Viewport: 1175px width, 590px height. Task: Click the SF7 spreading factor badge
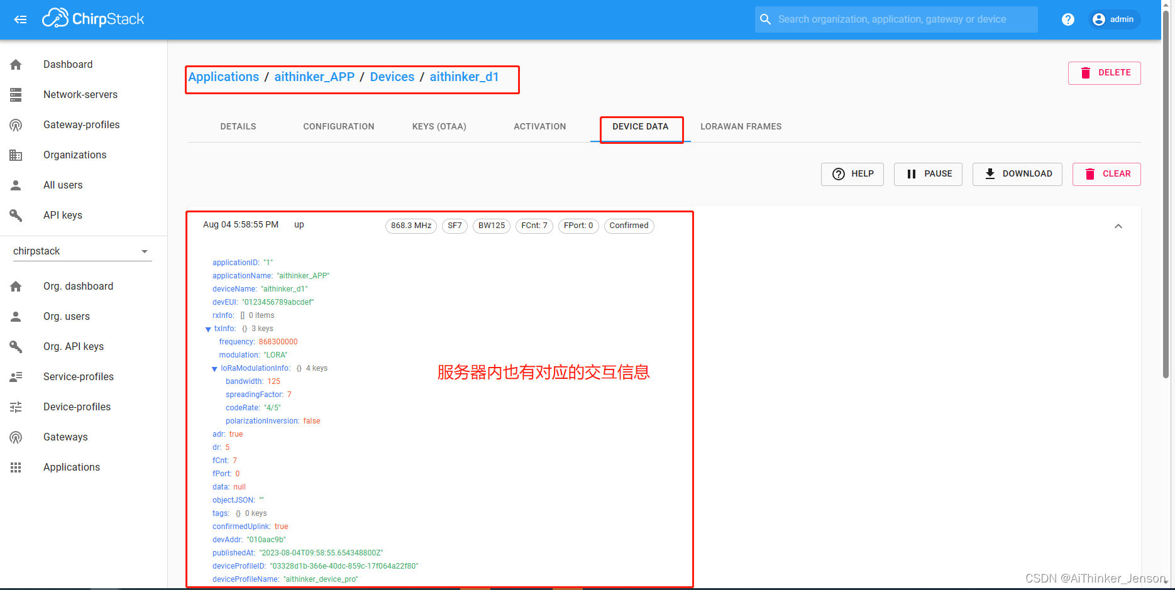tap(455, 226)
